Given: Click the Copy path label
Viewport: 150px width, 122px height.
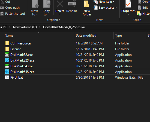Looking at the screenshot, I should coord(13,8).
